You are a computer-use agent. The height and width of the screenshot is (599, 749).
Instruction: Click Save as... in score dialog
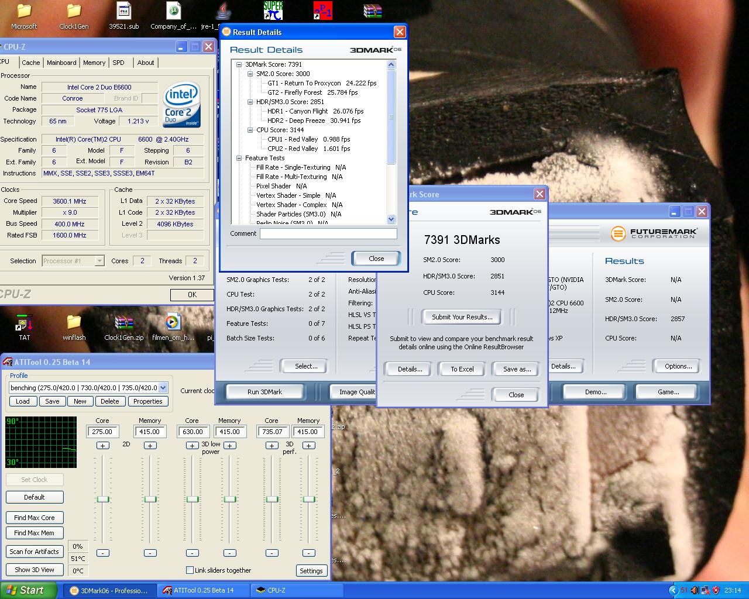(x=517, y=369)
